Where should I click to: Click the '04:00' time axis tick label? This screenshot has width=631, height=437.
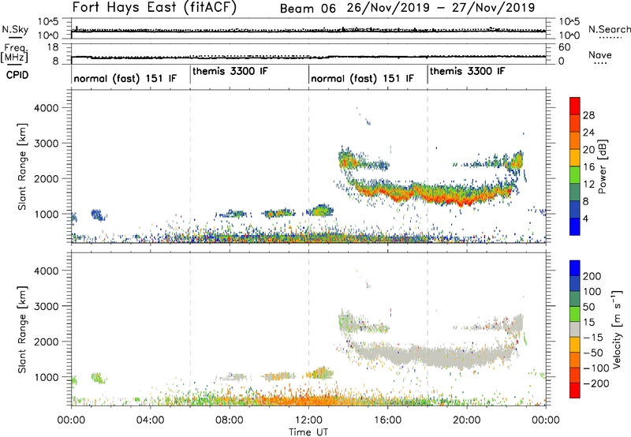(150, 420)
